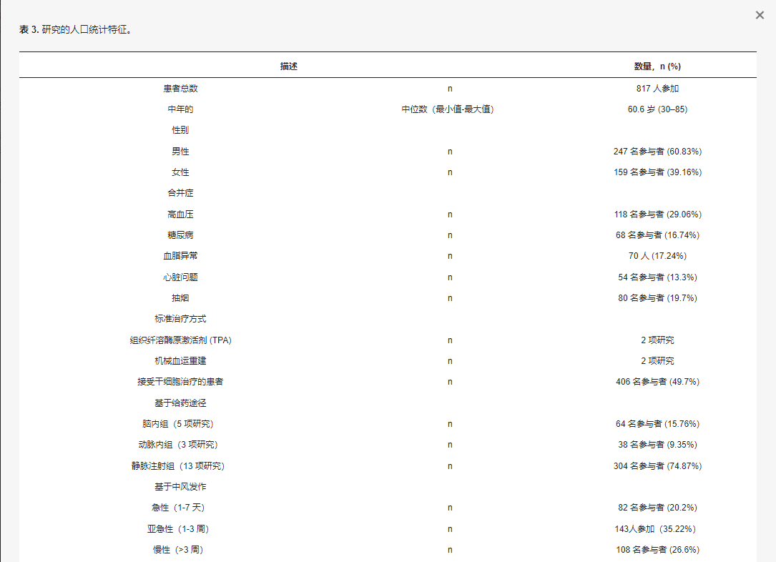The image size is (776, 562).
Task: Click the '高血压' row label
Action: coord(180,215)
